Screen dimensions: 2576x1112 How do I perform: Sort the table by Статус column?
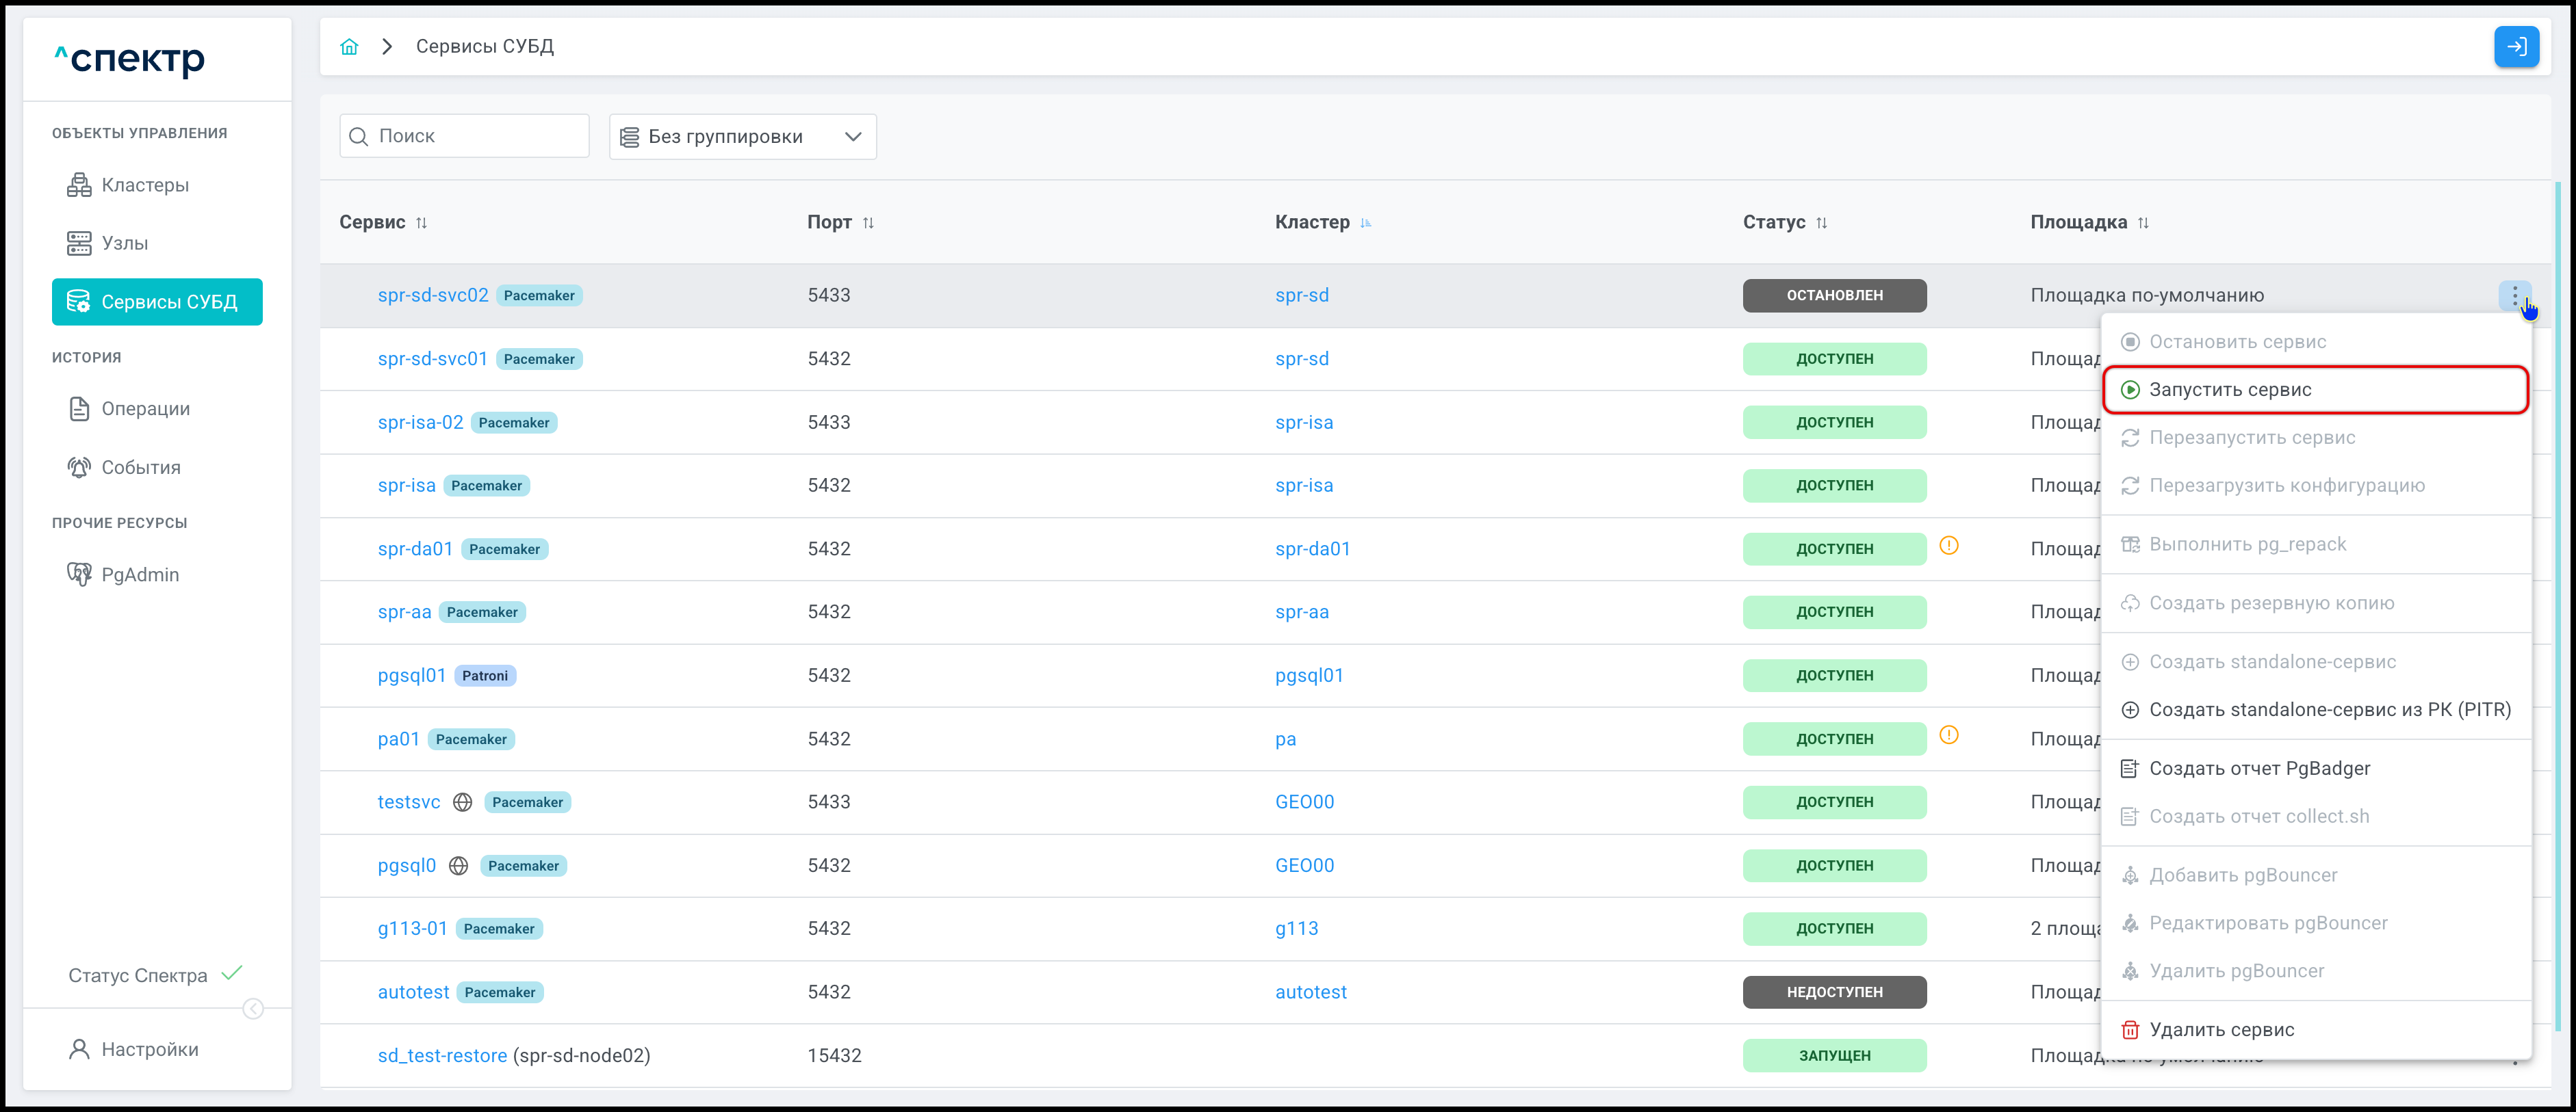click(x=1821, y=223)
